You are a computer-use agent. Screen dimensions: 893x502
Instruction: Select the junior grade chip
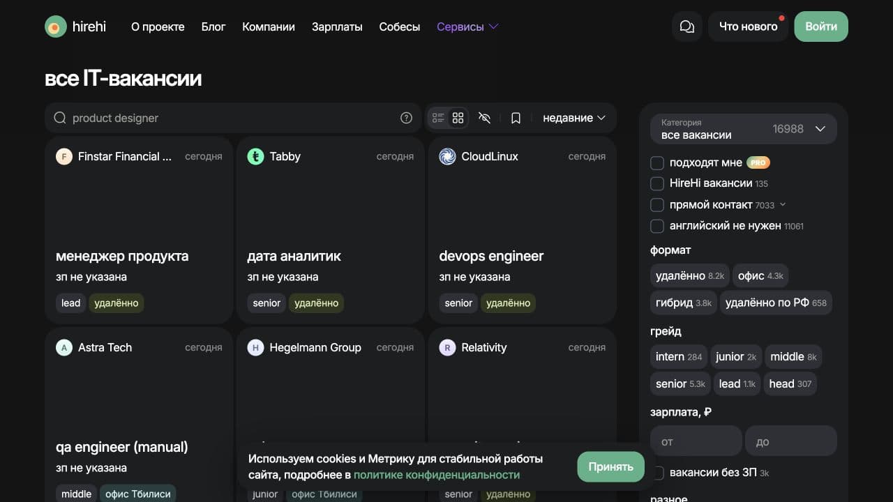736,356
